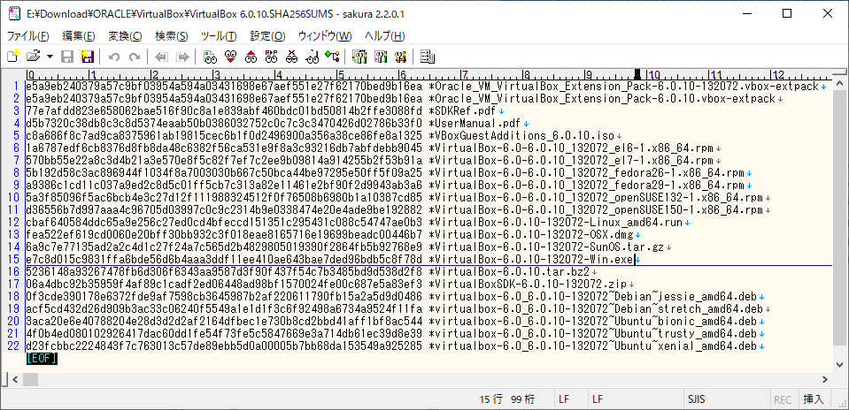Click the sakura application icon in title bar
The width and height of the screenshot is (849, 410).
(x=14, y=14)
